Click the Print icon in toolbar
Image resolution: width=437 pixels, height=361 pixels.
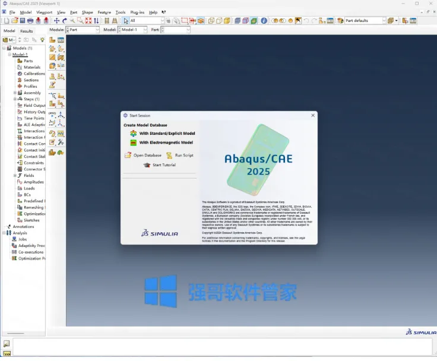30,21
